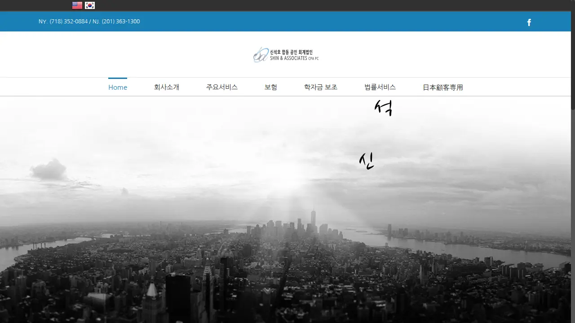Screen dimensions: 575x323
Task: Click the NY phone number (718) 352-0884
Action: coord(69,22)
